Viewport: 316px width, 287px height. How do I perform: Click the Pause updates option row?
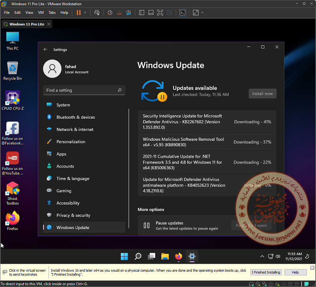point(207,225)
